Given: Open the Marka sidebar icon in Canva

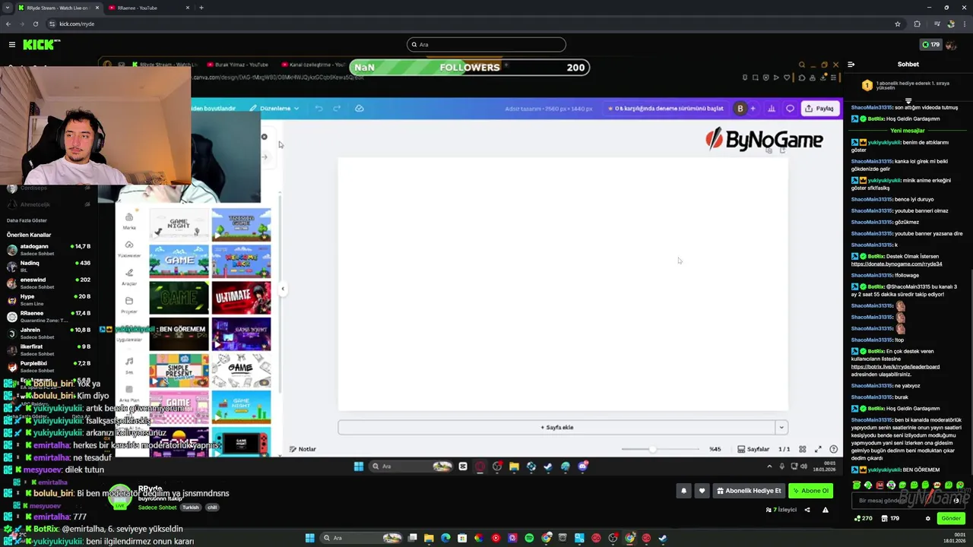Looking at the screenshot, I should (129, 221).
